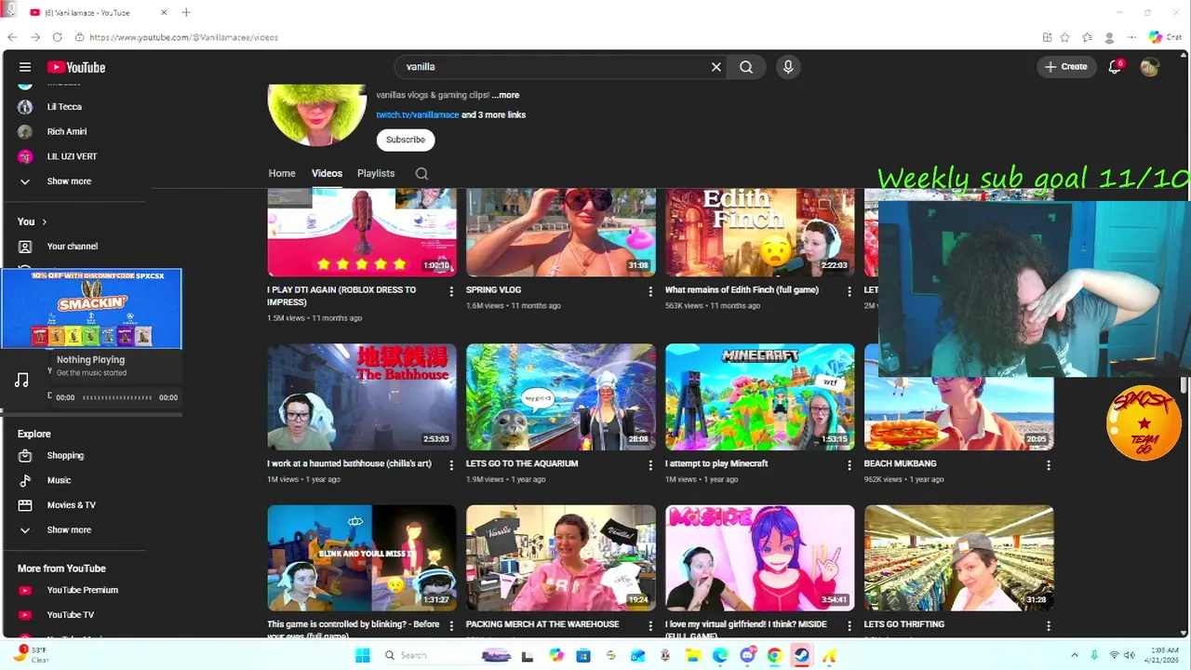Open options for SPRING VLOG video
The height and width of the screenshot is (670, 1191).
coord(650,291)
